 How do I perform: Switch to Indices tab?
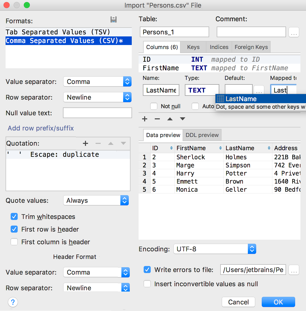point(219,47)
